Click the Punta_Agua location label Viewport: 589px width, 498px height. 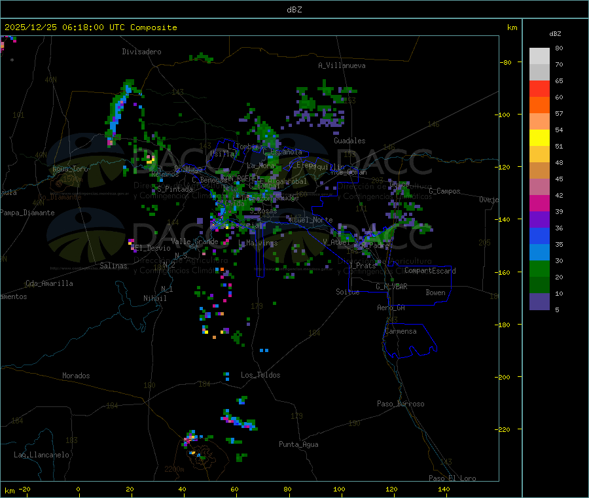pos(298,444)
